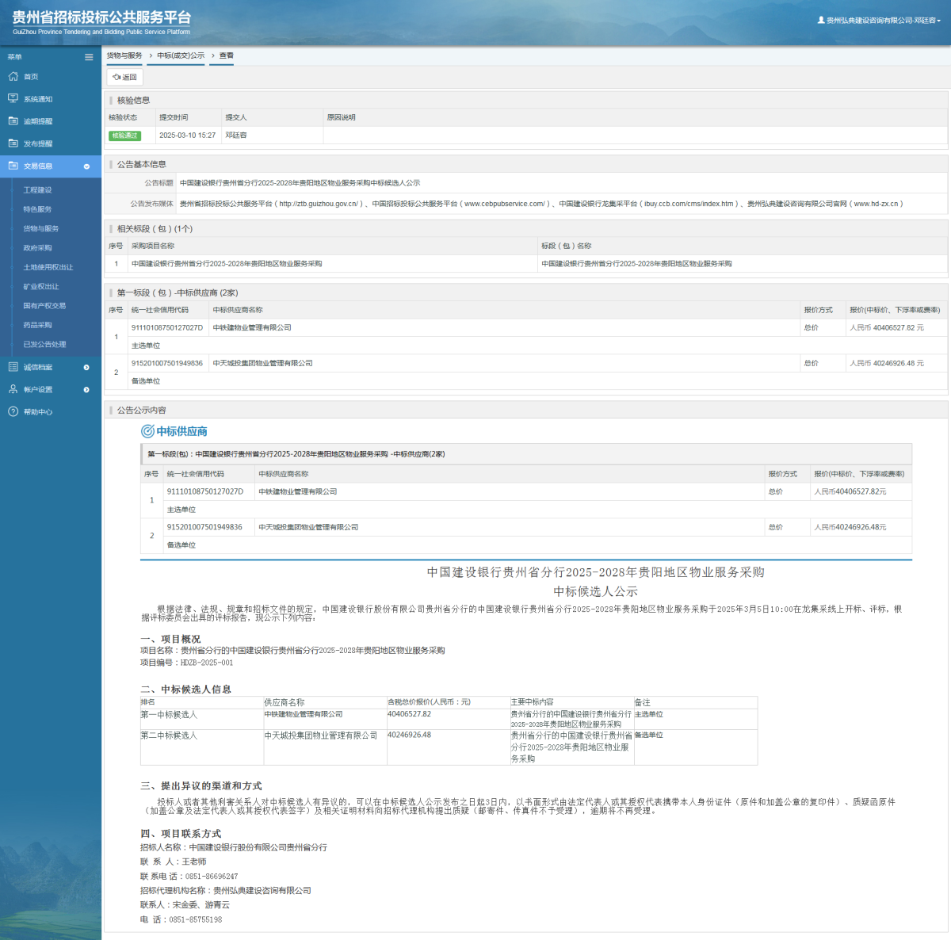
Task: Go to 药品采购 in the sidebar
Action: point(37,325)
